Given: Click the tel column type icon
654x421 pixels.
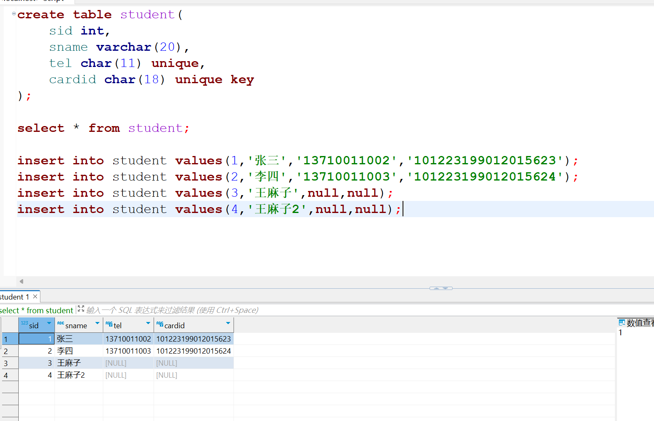Looking at the screenshot, I should (x=109, y=324).
